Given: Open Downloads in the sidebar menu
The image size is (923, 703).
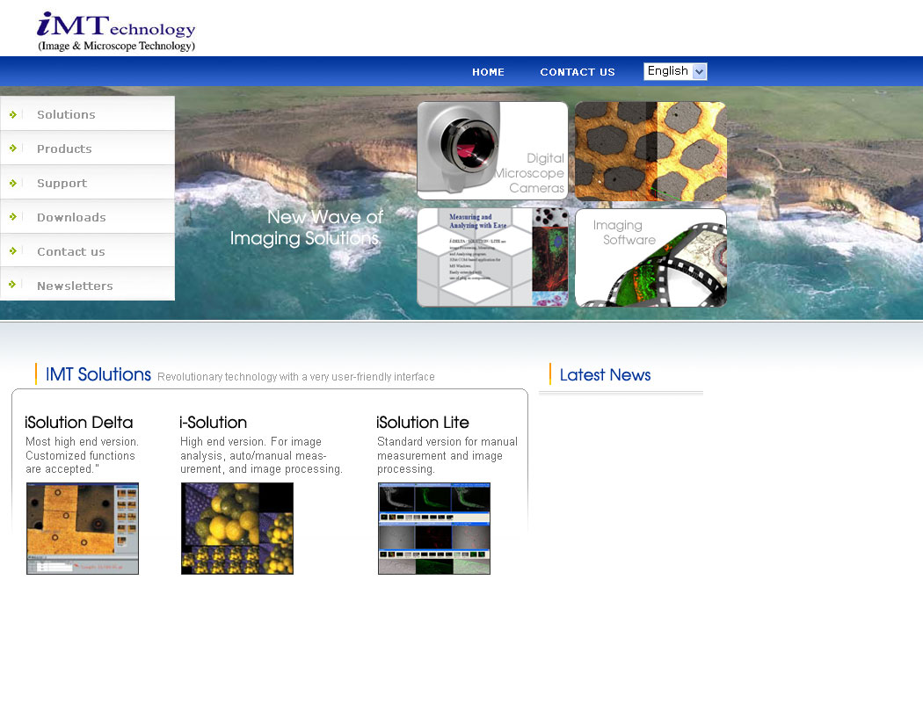Looking at the screenshot, I should [71, 217].
